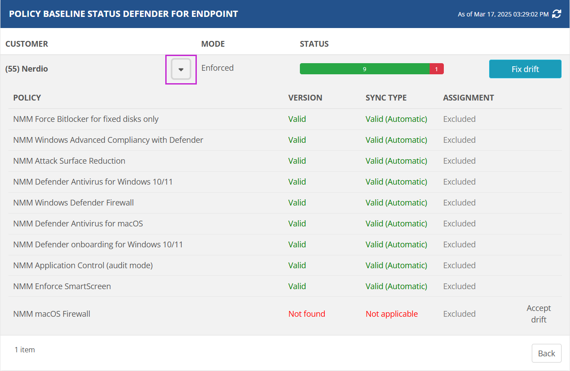Select NMM Attack Surface Reduction policy
Viewport: 570px width, 371px height.
pos(69,161)
